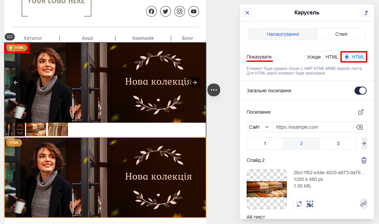Open the Twitter social icon

(165, 11)
